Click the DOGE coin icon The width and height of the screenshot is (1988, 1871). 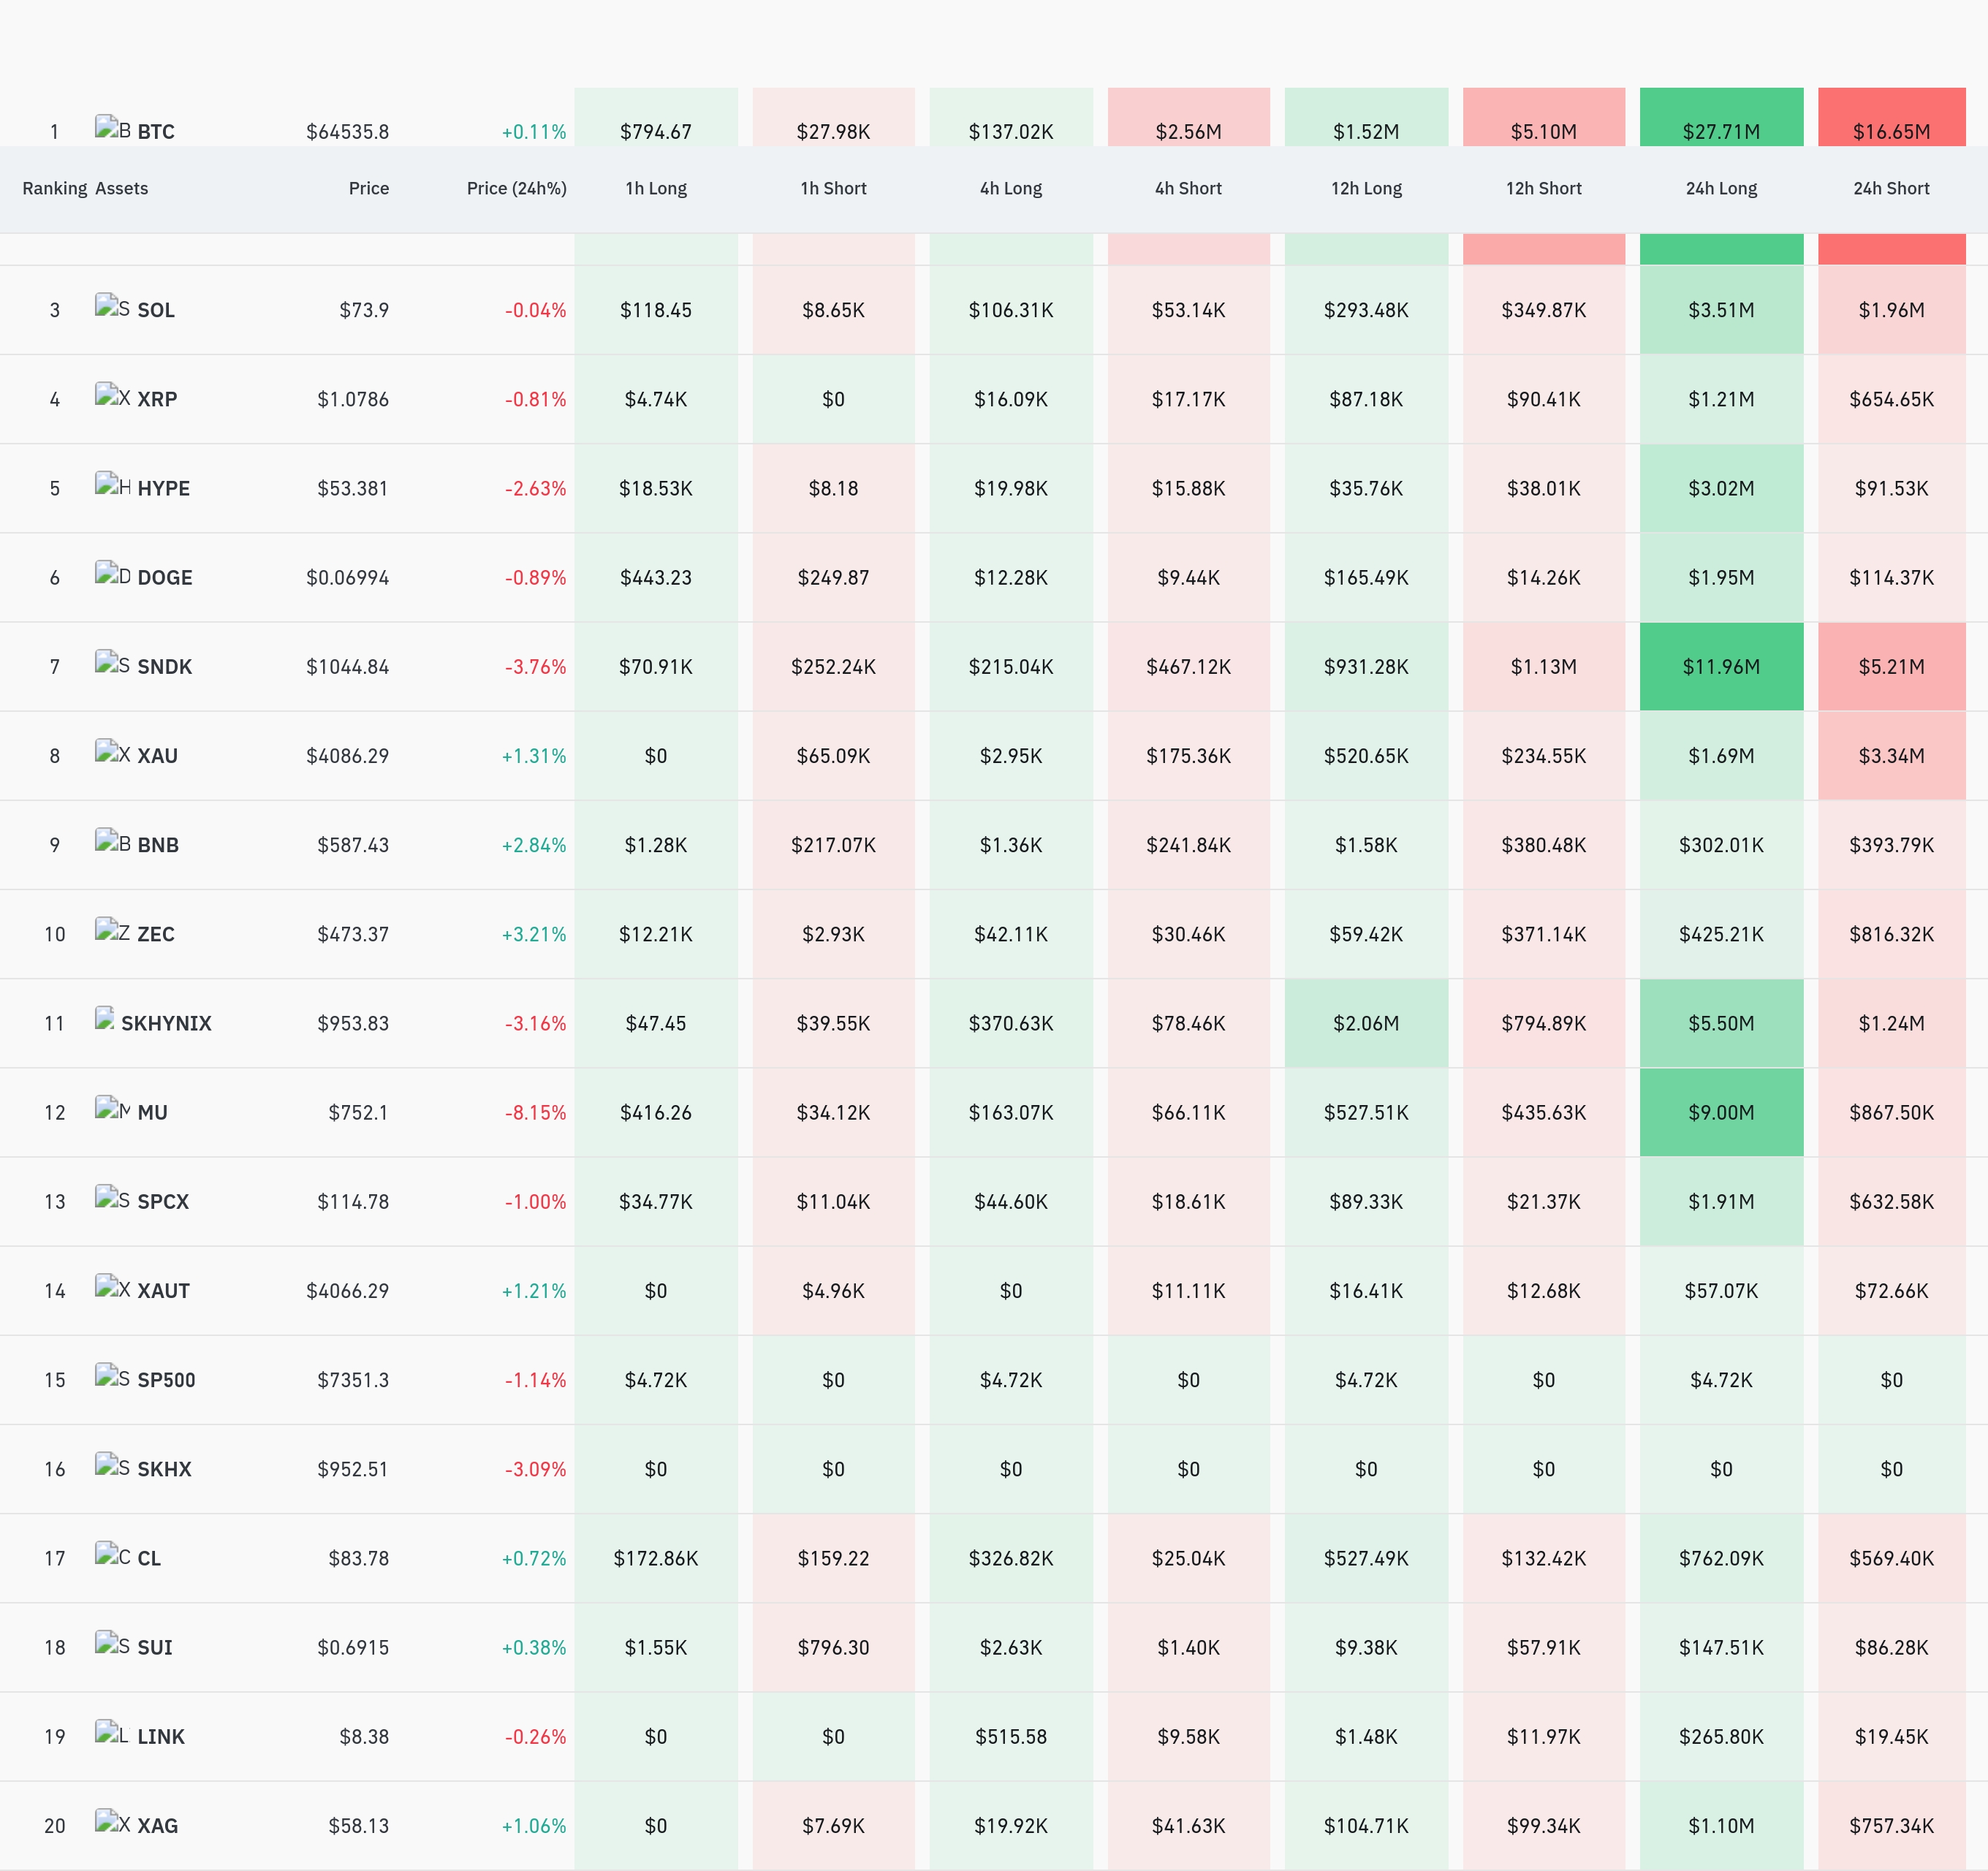tap(112, 573)
